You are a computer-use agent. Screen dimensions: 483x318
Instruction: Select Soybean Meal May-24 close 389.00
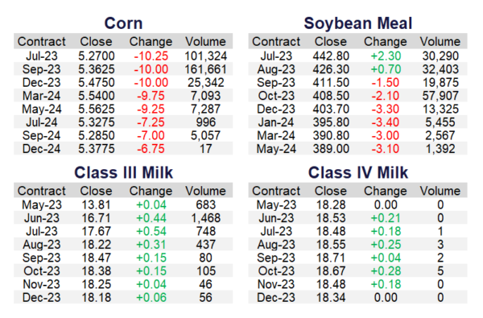[331, 149]
